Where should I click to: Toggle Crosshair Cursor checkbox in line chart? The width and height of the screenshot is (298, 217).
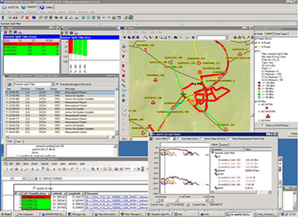(179, 138)
